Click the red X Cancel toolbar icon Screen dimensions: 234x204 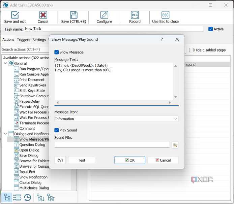coord(43,15)
